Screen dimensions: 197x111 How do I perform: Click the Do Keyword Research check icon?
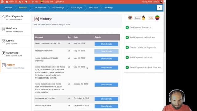pyautogui.click(x=127, y=27)
